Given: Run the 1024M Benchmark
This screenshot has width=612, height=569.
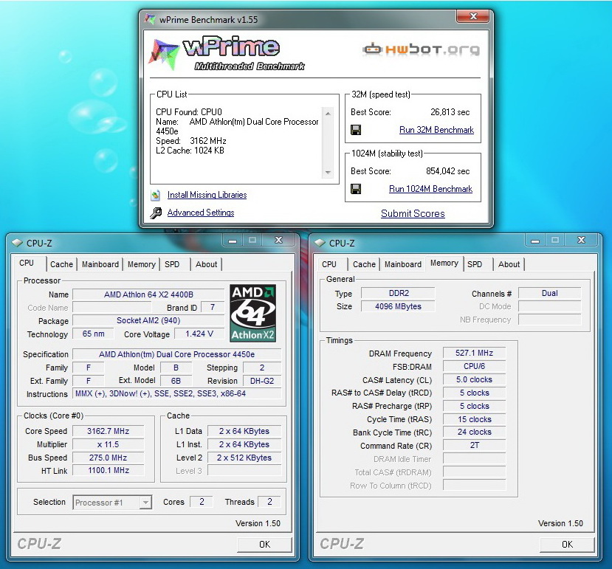Looking at the screenshot, I should pyautogui.click(x=430, y=189).
